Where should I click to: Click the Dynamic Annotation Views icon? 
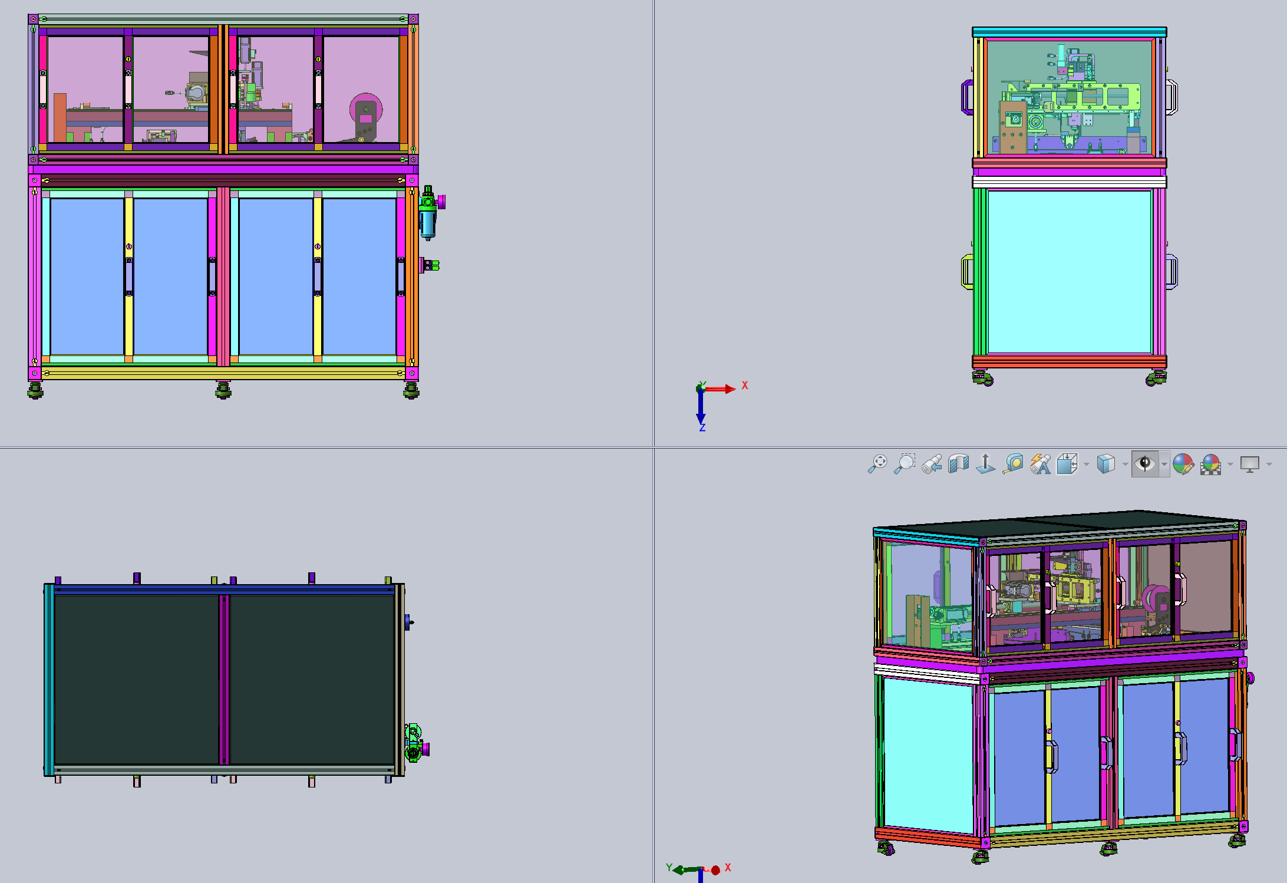[x=1041, y=464]
